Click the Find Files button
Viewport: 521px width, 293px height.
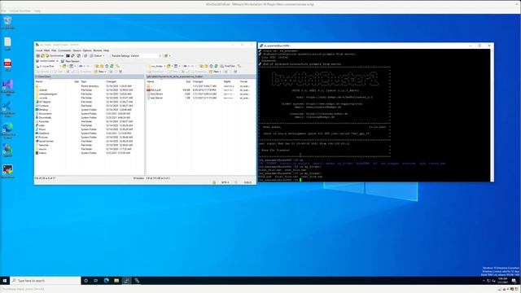pos(228,66)
